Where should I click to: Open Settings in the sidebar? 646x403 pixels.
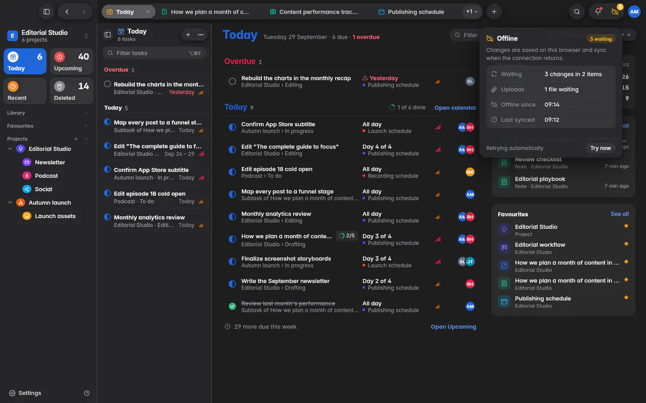pos(25,393)
